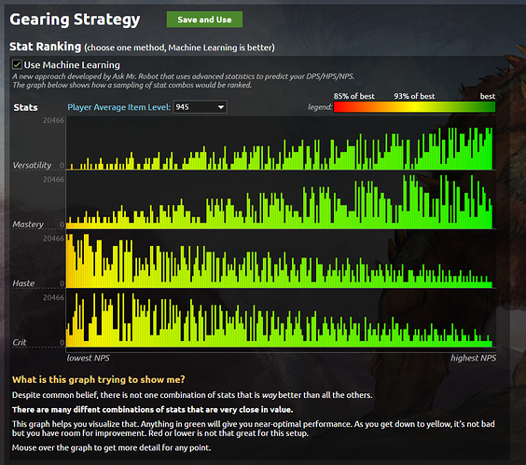Open the Player Average Item Level dropdown
This screenshot has height=465, width=526.
pos(200,107)
